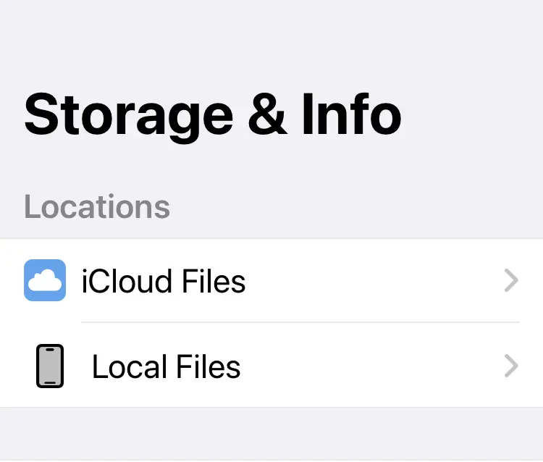Click the word Info in the title
This screenshot has height=462, width=543.
point(351,116)
